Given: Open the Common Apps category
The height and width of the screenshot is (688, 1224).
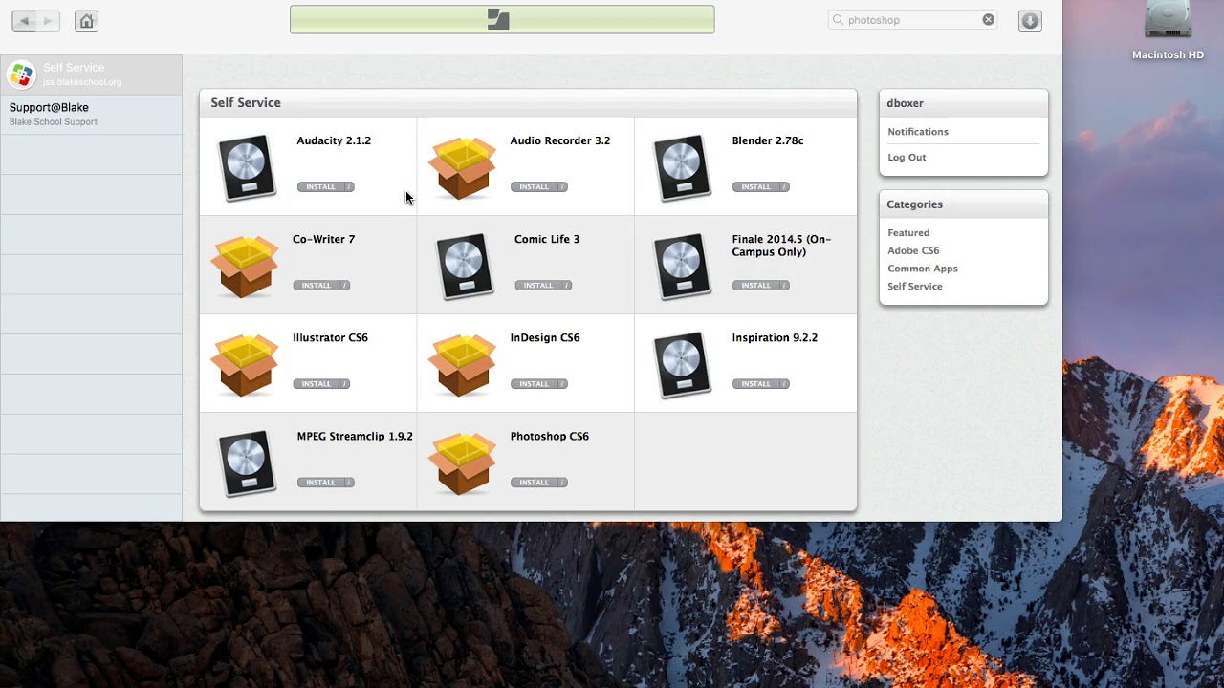Looking at the screenshot, I should tap(923, 269).
